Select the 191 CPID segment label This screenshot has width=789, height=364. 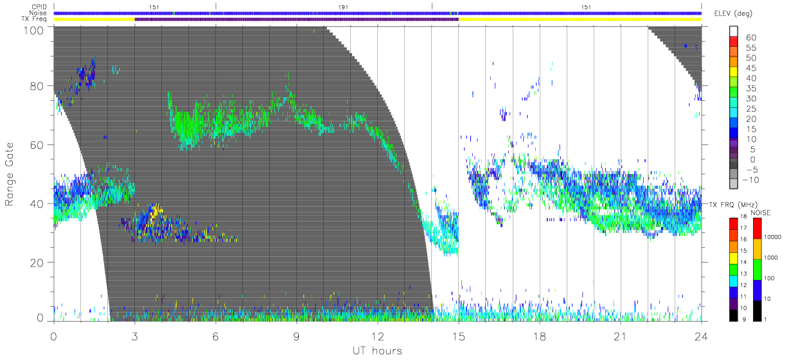tap(343, 7)
